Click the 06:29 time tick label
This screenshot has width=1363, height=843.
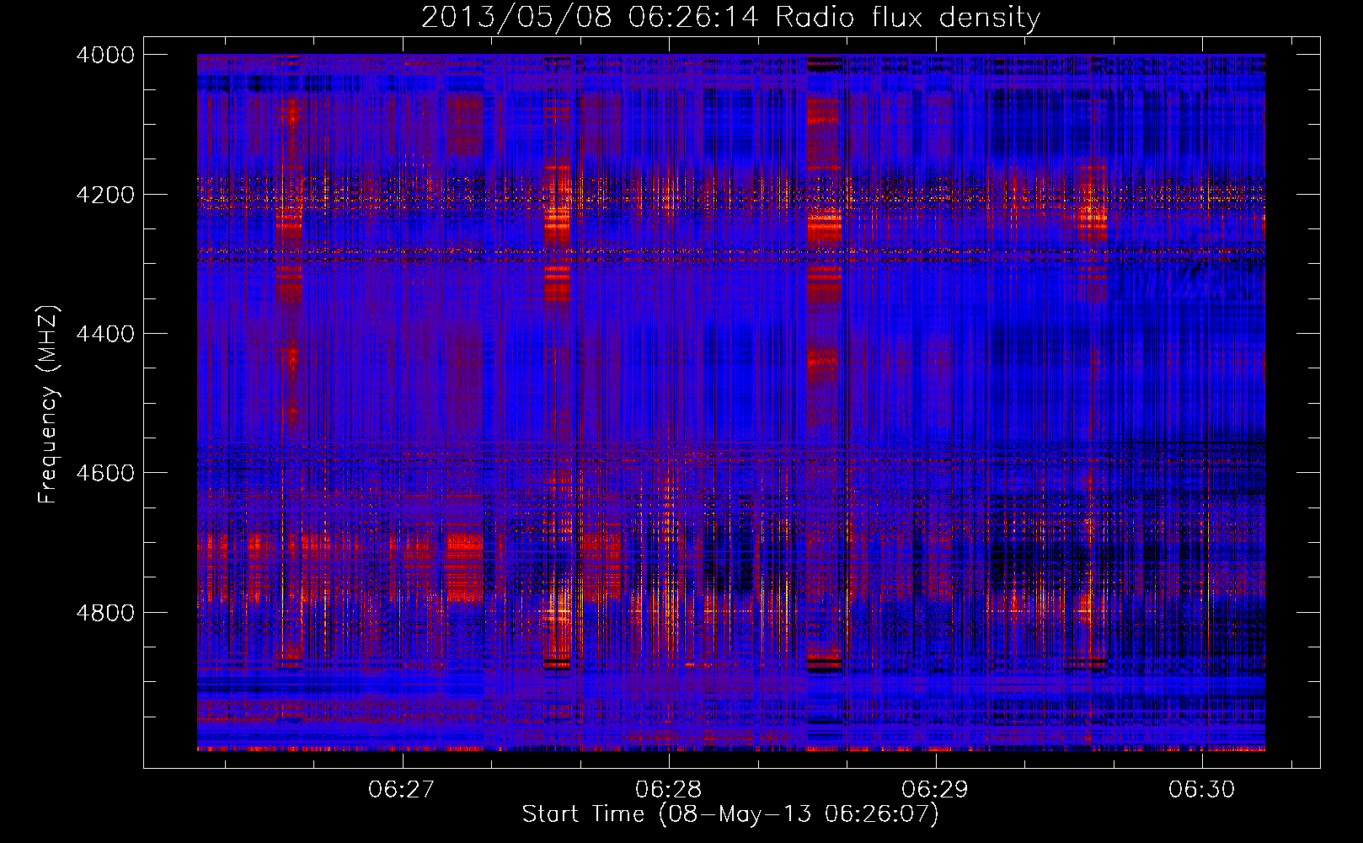pyautogui.click(x=935, y=789)
